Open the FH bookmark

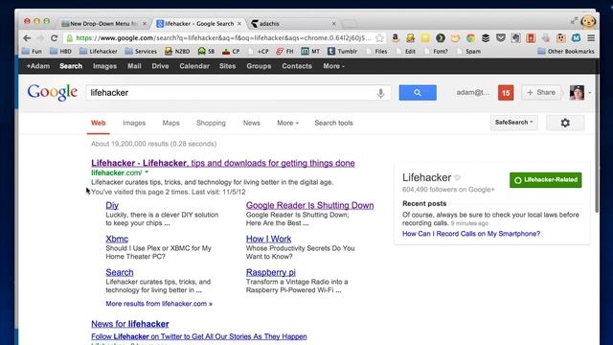[x=284, y=51]
